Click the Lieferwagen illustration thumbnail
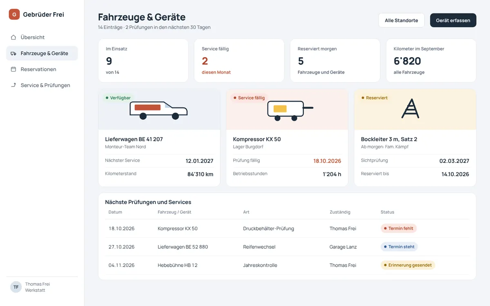Viewport: 490px width, 306px height. [159, 110]
